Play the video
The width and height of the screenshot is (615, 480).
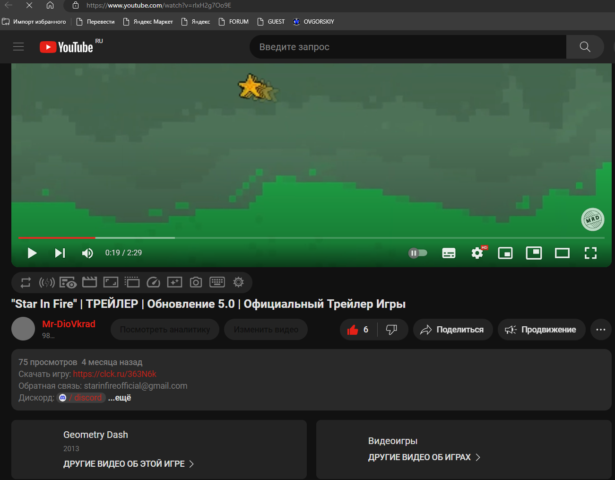32,253
